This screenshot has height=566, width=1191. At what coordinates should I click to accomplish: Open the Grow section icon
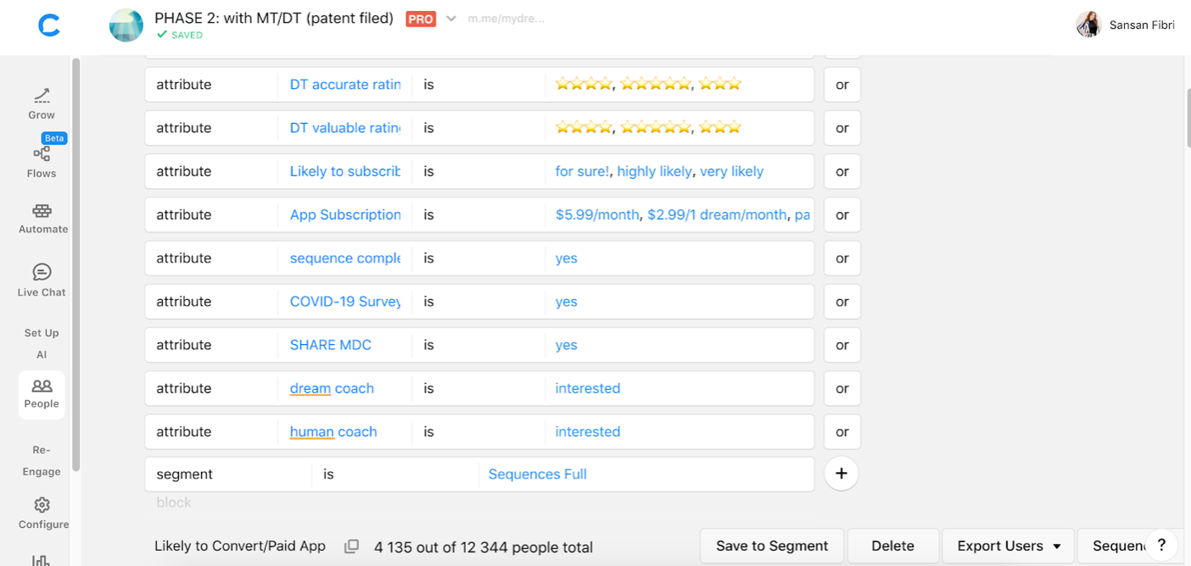coord(42,96)
